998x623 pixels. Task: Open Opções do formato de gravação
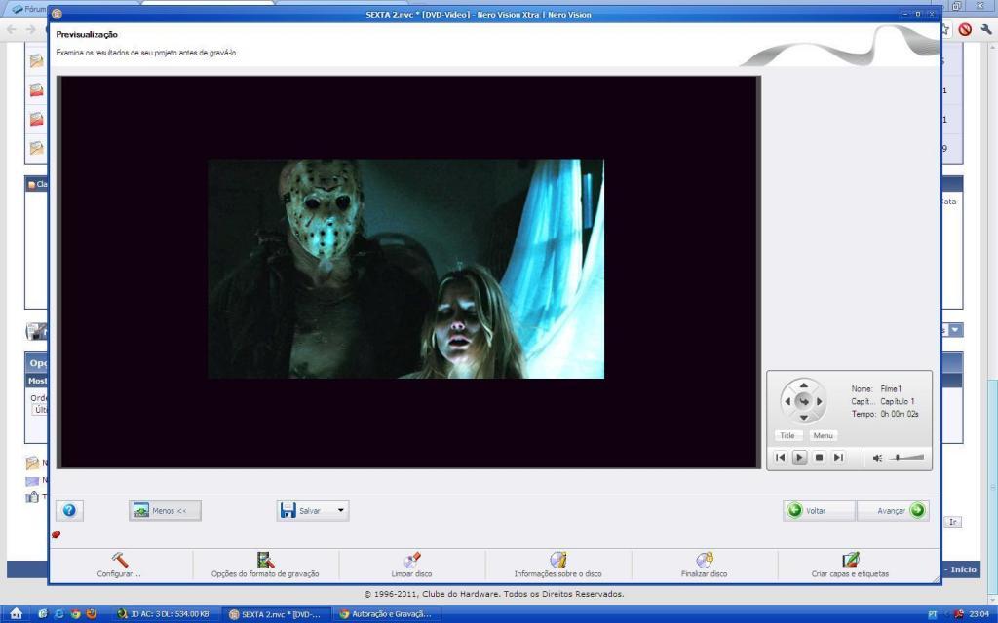click(x=265, y=565)
